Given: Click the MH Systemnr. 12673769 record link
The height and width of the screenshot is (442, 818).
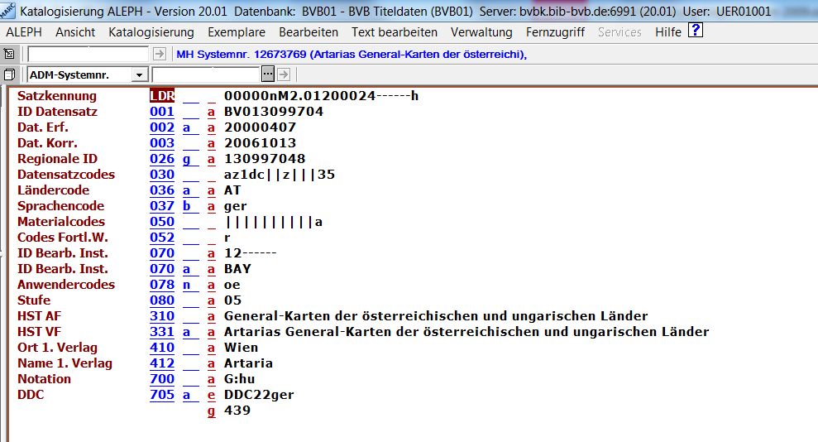Looking at the screenshot, I should (x=352, y=55).
